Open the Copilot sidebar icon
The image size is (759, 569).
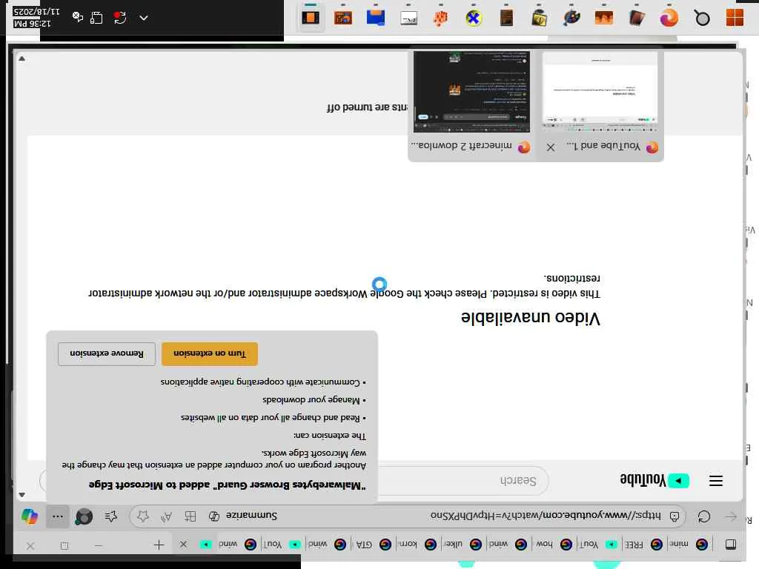[30, 516]
